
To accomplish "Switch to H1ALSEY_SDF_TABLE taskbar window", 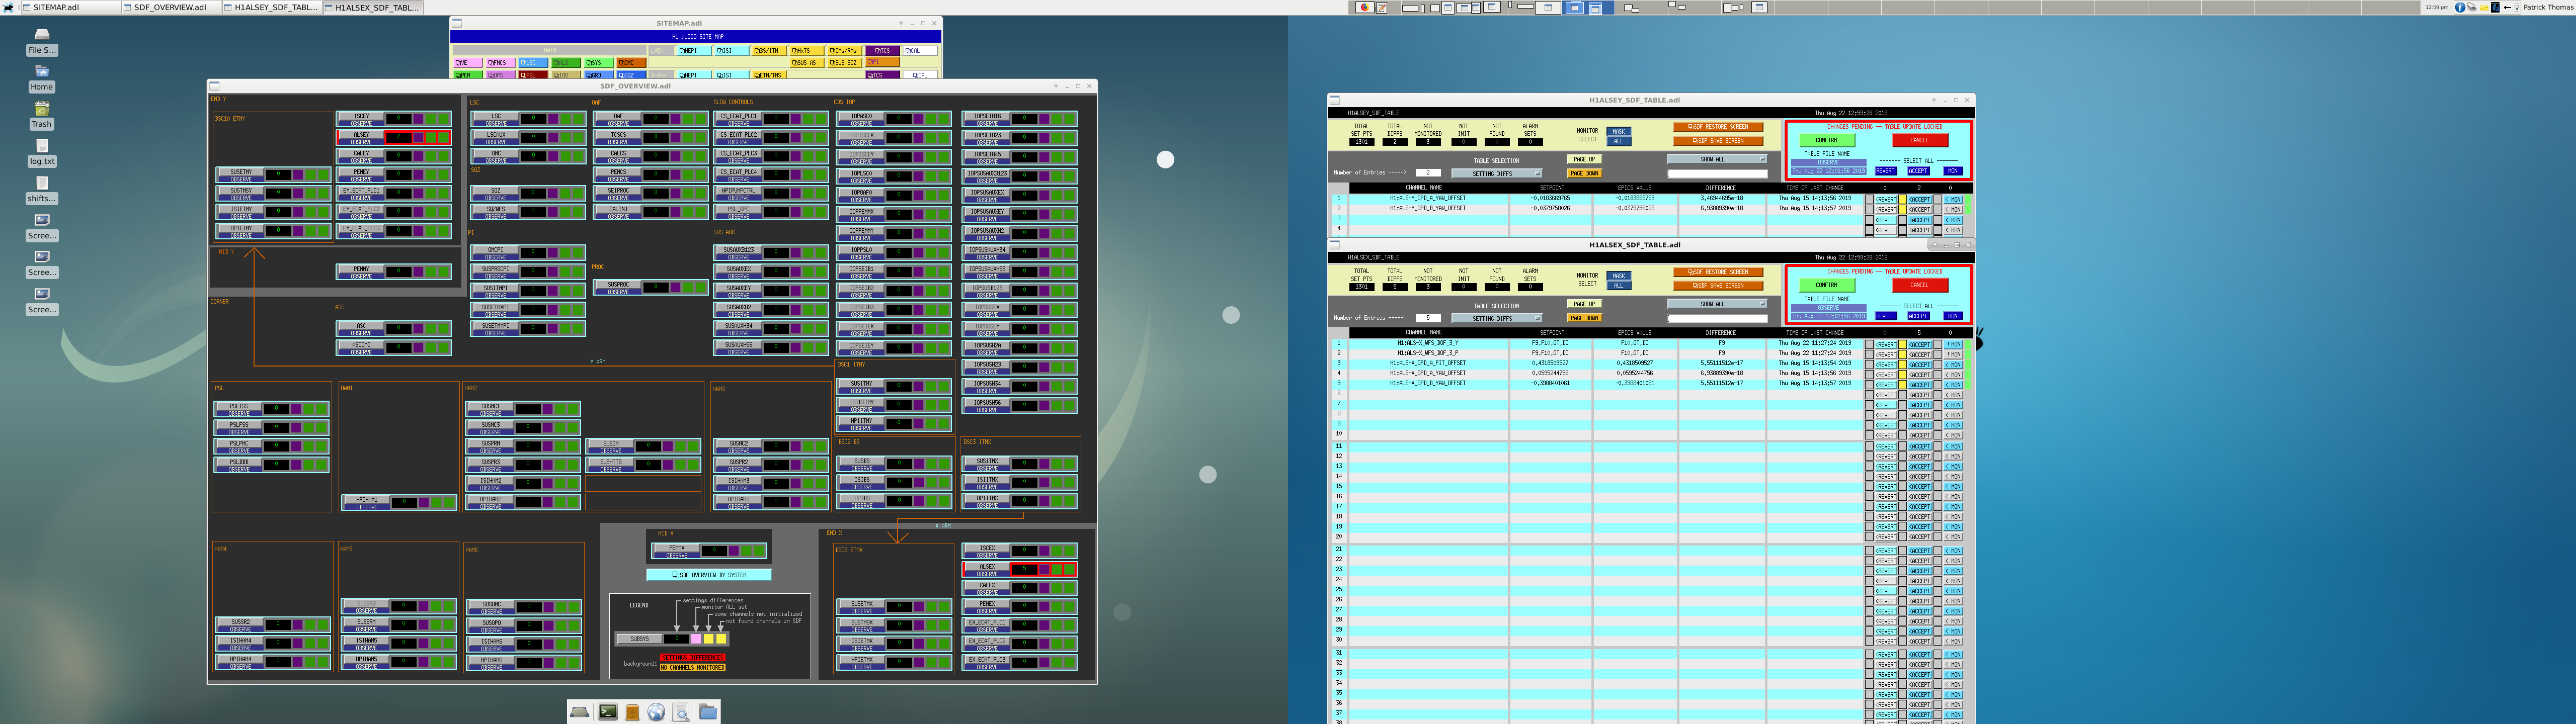I will tap(272, 7).
